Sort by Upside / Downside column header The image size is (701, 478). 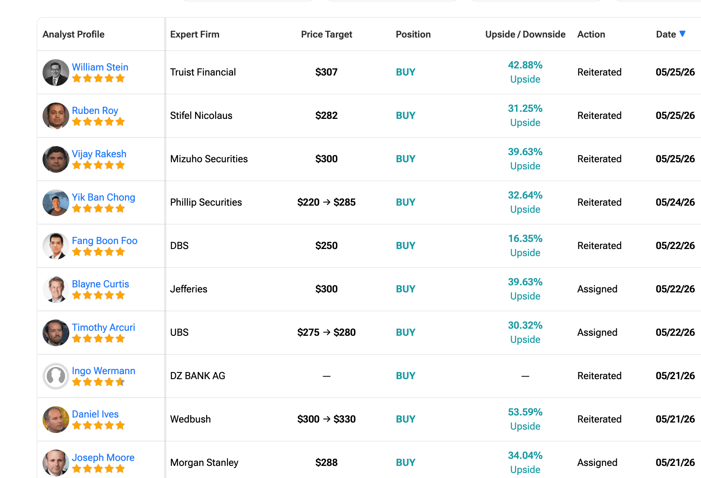(525, 34)
